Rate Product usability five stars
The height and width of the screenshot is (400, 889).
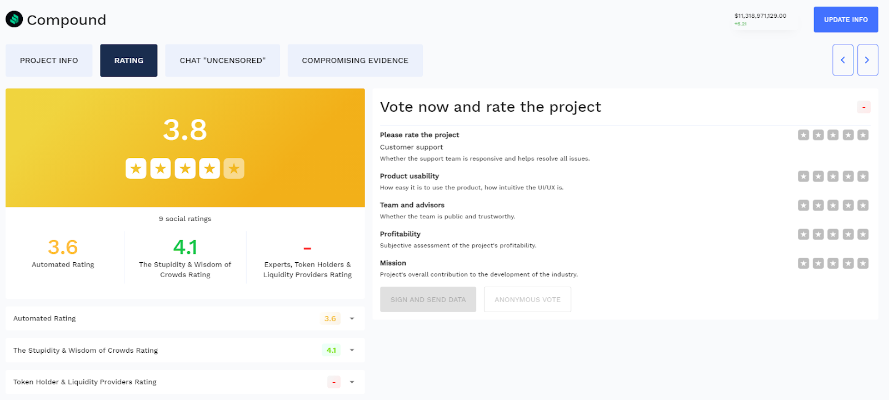[x=863, y=177]
